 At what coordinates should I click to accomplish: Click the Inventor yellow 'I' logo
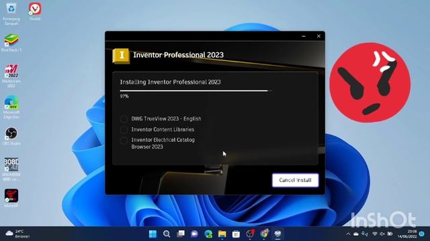point(121,56)
